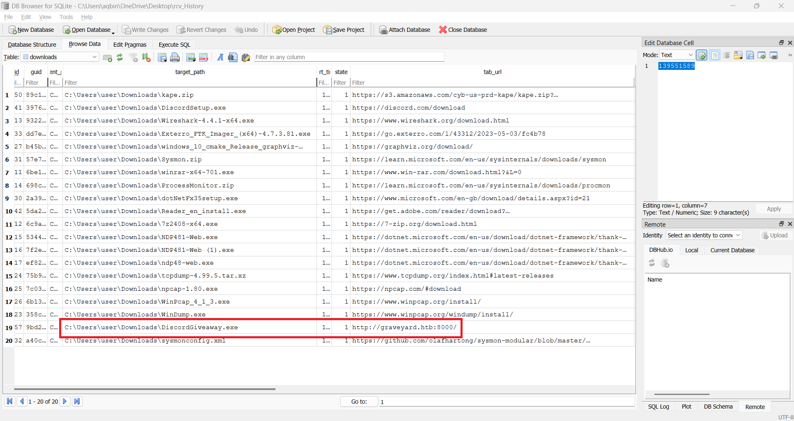The height and width of the screenshot is (421, 794).
Task: Export cell content to file icon
Action: pos(750,55)
